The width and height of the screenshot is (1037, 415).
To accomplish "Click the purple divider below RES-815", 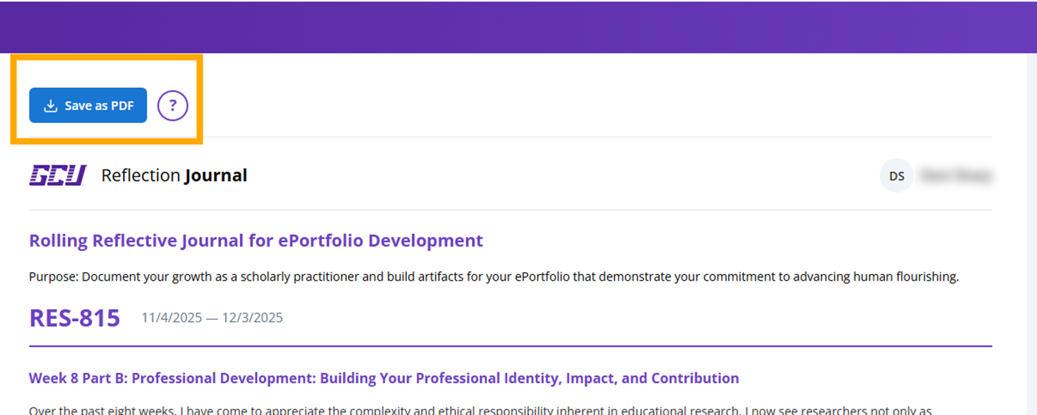I will pyautogui.click(x=510, y=346).
